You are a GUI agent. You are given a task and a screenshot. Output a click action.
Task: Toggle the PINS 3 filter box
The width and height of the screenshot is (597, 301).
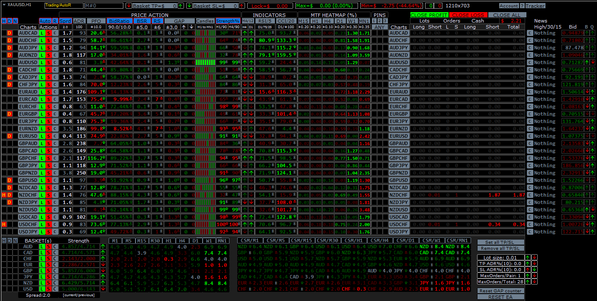coord(385,21)
